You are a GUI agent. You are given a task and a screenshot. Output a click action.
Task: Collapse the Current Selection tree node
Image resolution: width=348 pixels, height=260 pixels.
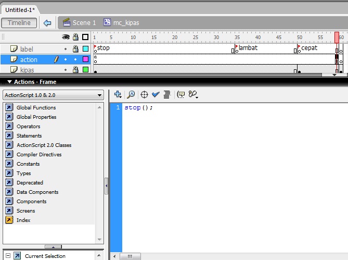[x=8, y=255]
